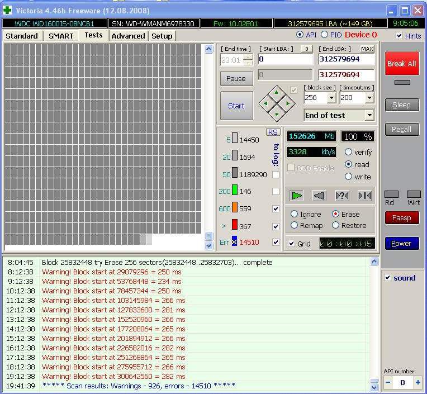Click the log panel scroll down arrow
Image resolution: width=427 pixels, height=394 pixels.
(x=374, y=387)
